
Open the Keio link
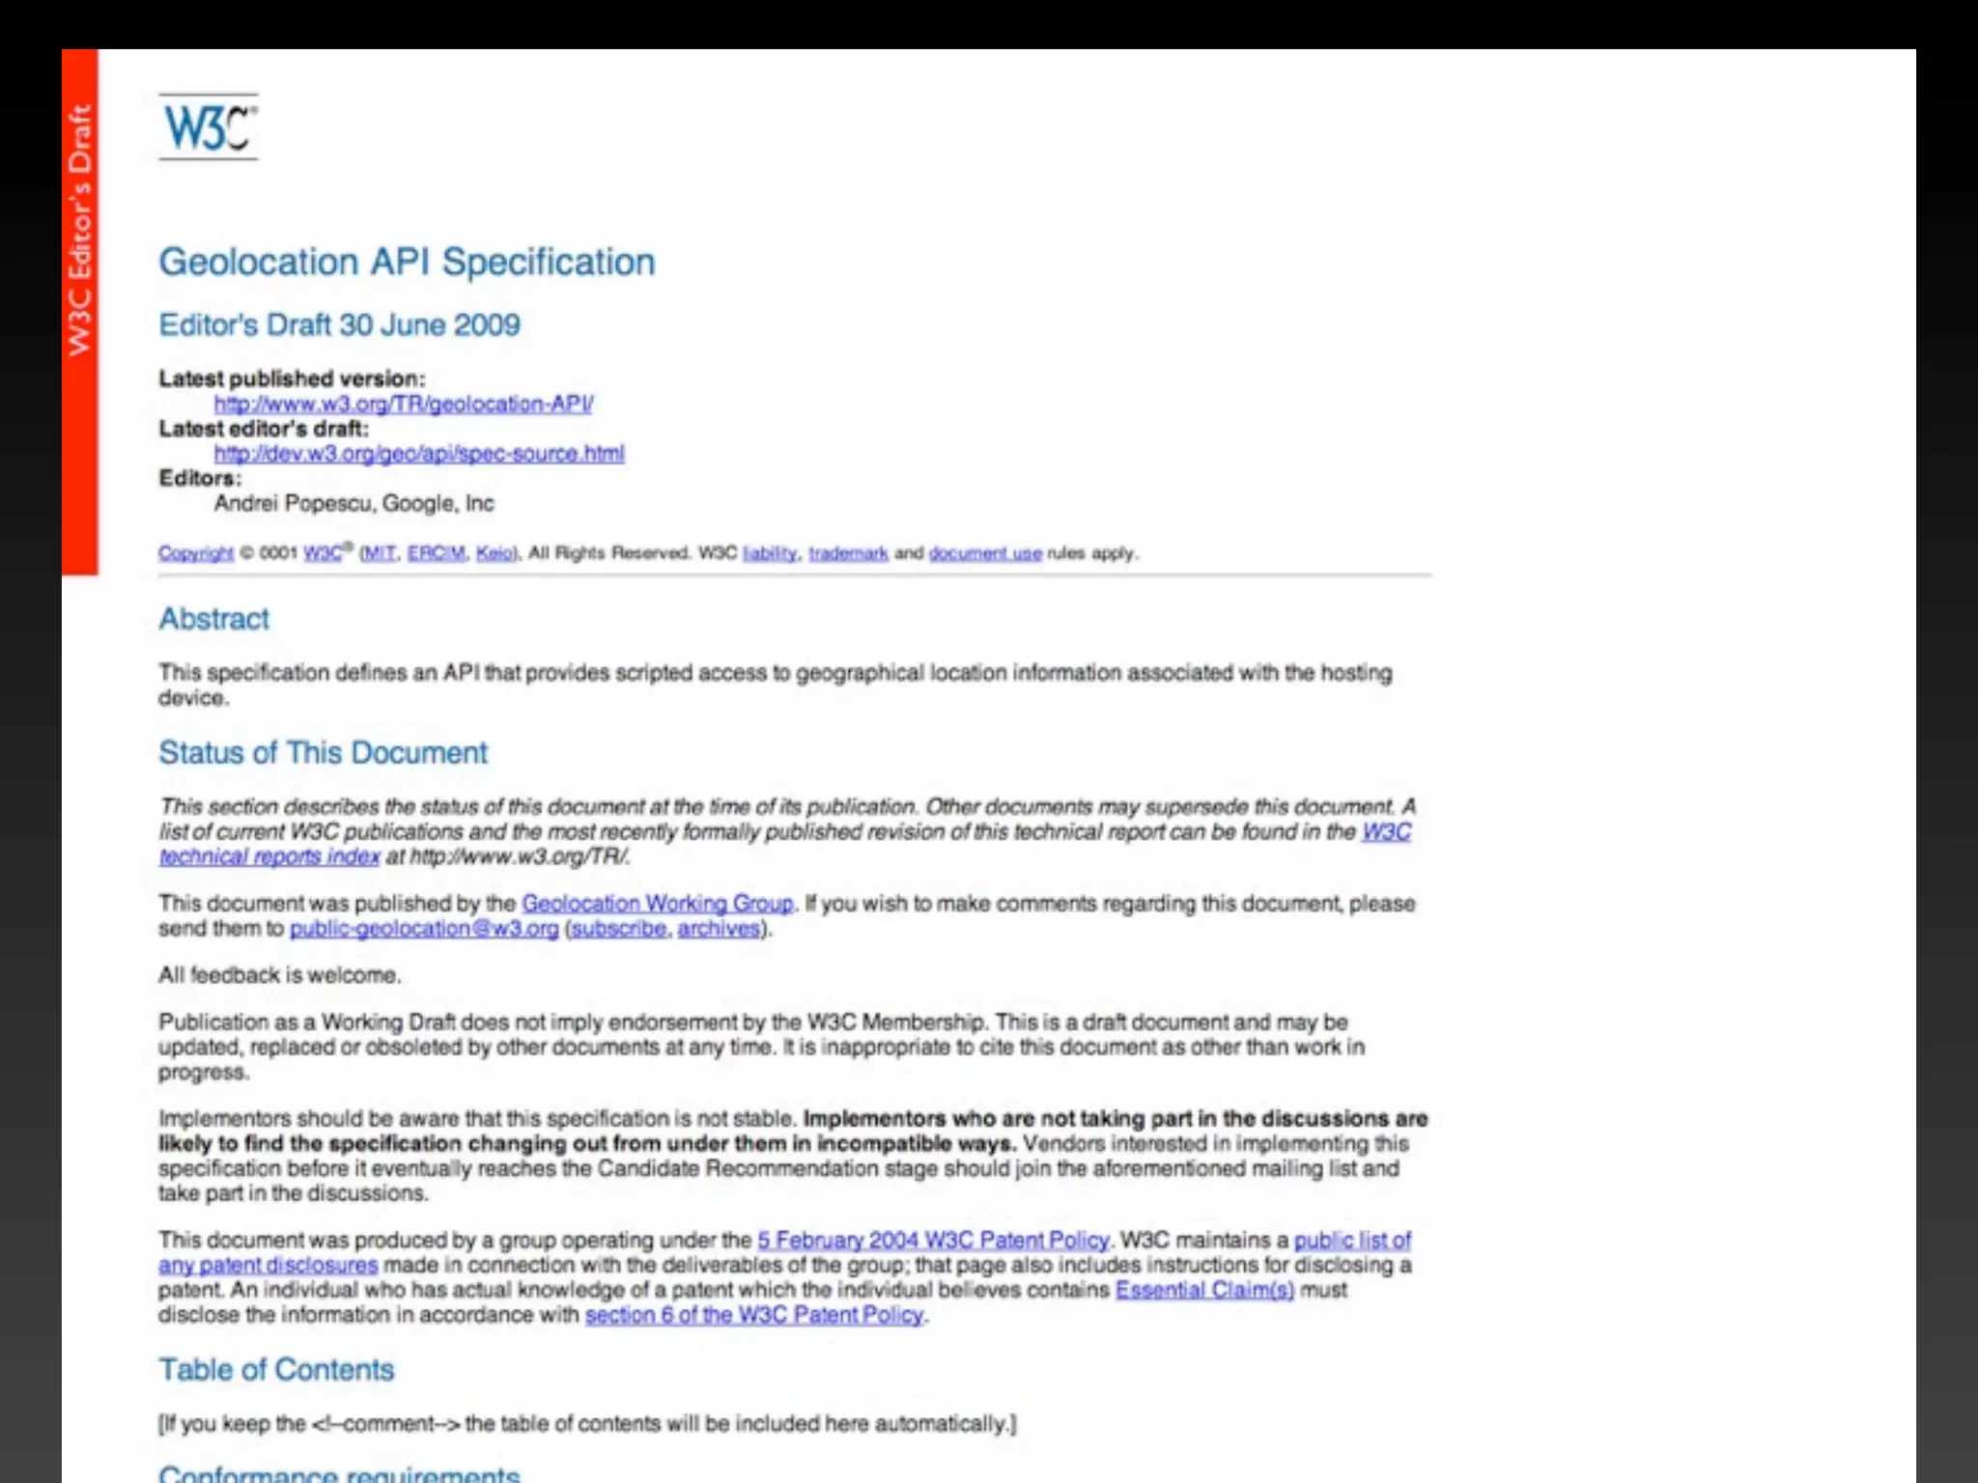click(x=494, y=553)
